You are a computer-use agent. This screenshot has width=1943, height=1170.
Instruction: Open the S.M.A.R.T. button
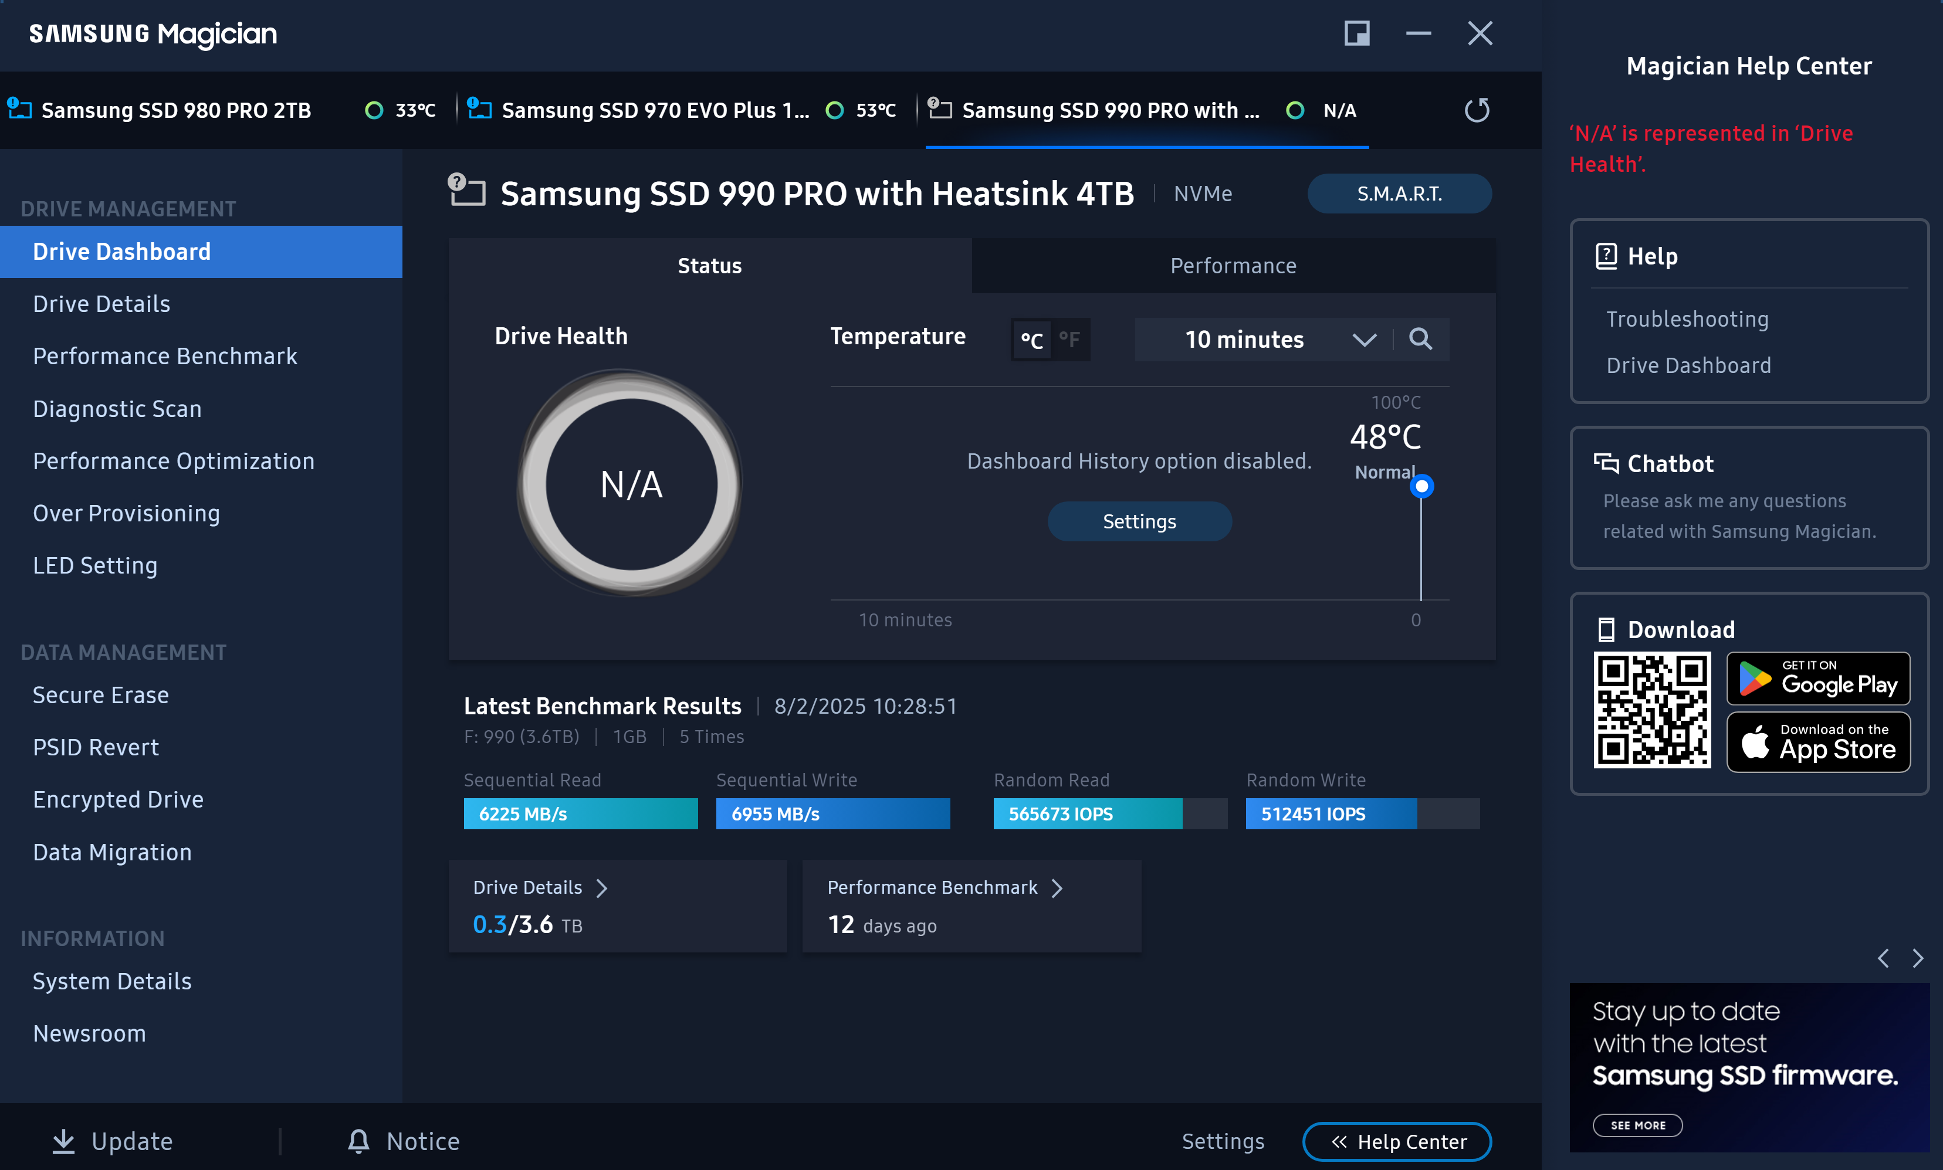[1399, 193]
